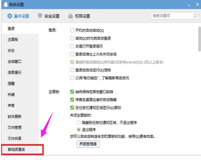
Task: Switch to the 安全设置 tab
Action: tap(49, 16)
